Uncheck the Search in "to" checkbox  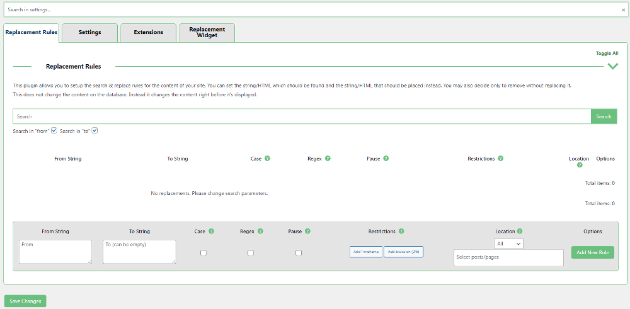click(94, 131)
